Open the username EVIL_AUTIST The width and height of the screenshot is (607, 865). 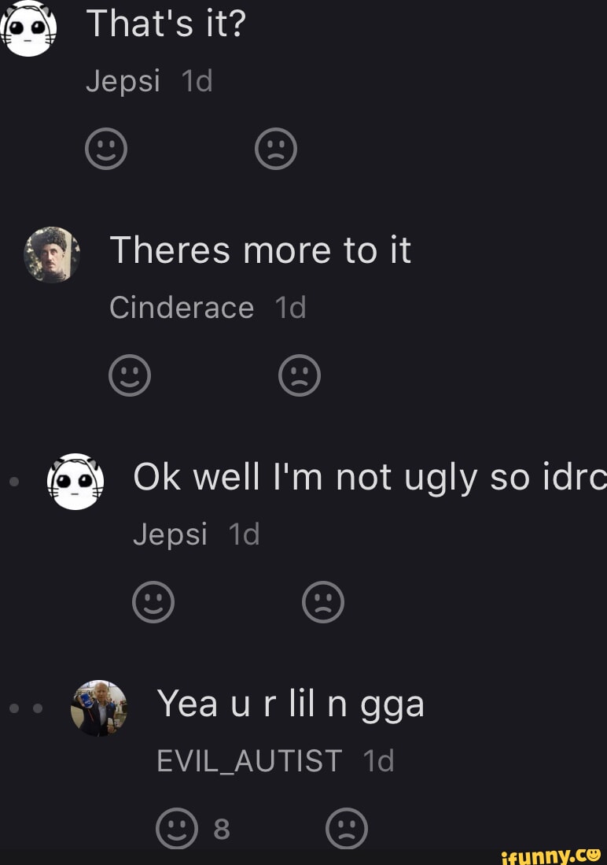pos(250,761)
